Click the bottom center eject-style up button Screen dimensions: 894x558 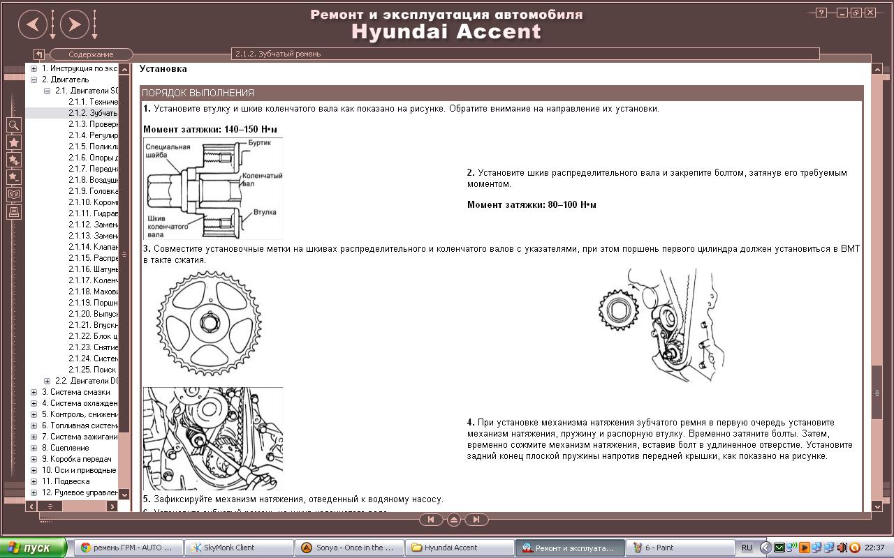click(x=453, y=519)
